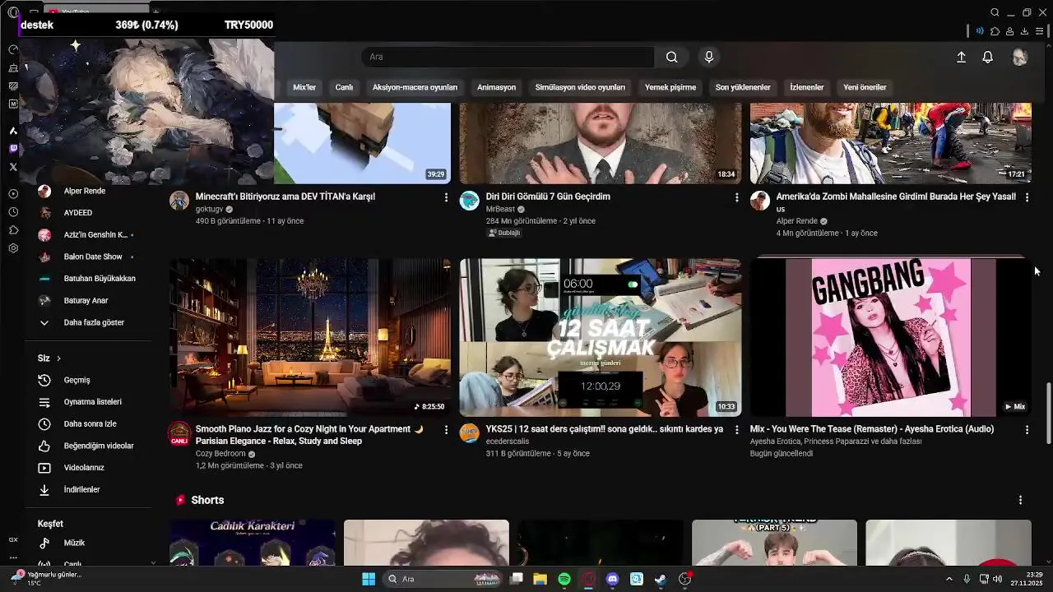Open more options for Ayesha Erotica mix
Viewport: 1053px width, 592px height.
click(x=1027, y=430)
